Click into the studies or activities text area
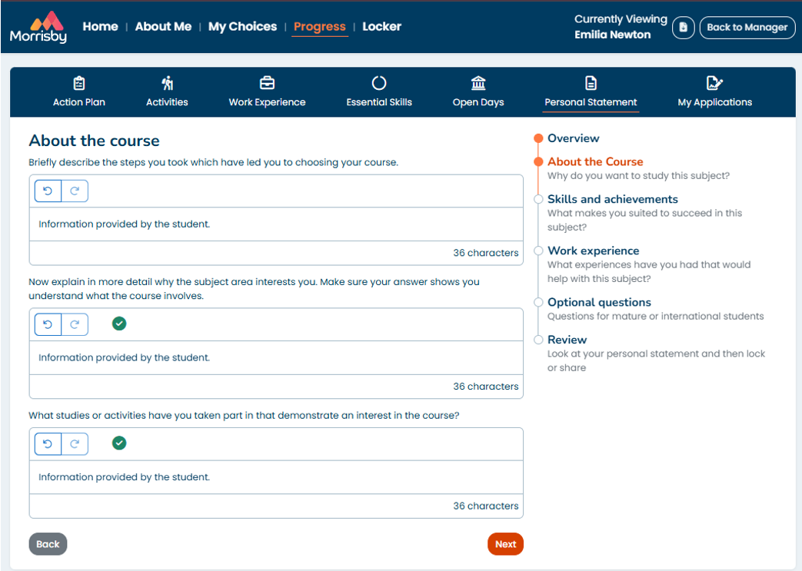This screenshot has height=571, width=802. pyautogui.click(x=276, y=477)
